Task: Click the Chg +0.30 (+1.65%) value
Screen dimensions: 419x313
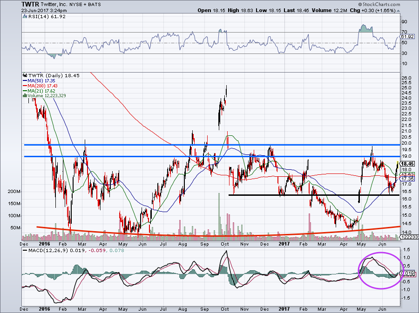Action: (x=372, y=10)
